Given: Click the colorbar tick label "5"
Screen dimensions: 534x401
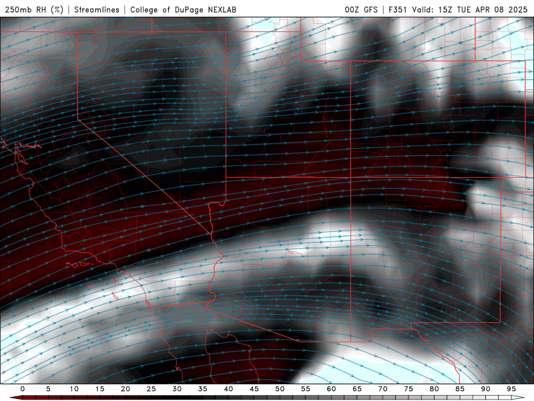Looking at the screenshot, I should pyautogui.click(x=48, y=389).
